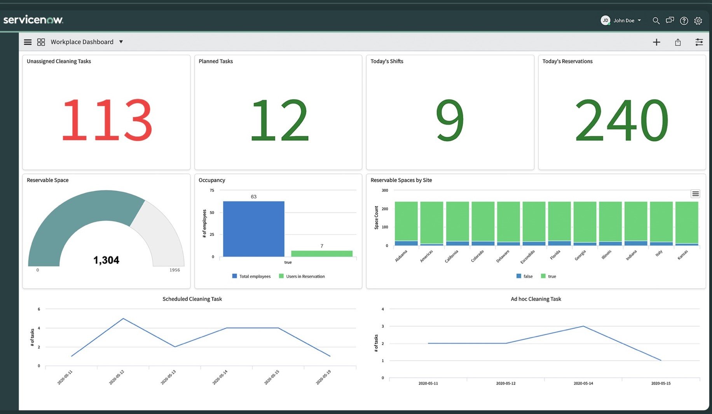Click the search magnifier icon

656,21
